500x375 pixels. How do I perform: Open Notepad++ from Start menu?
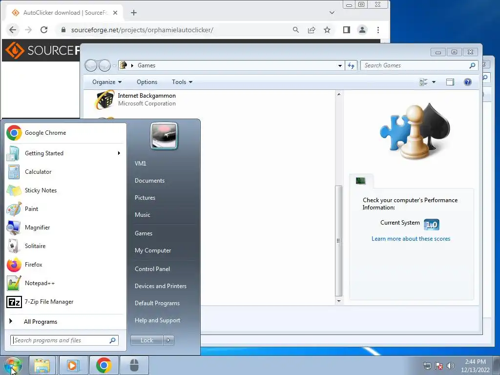(x=65, y=283)
